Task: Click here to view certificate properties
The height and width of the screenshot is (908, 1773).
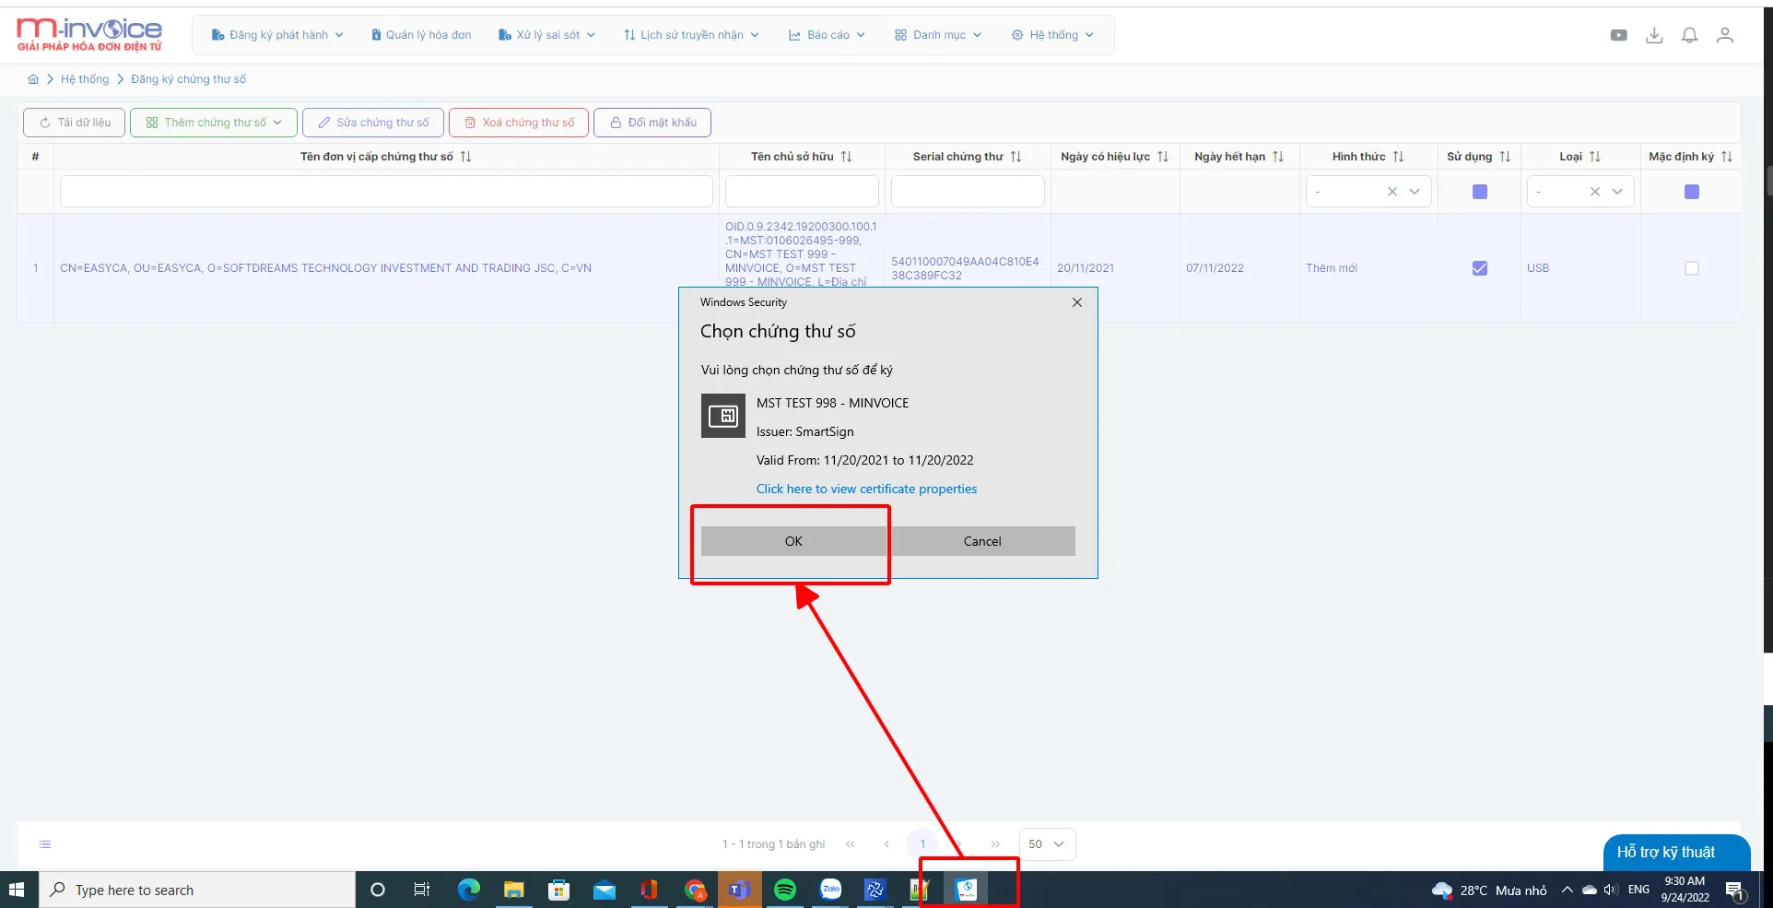Action: tap(866, 489)
